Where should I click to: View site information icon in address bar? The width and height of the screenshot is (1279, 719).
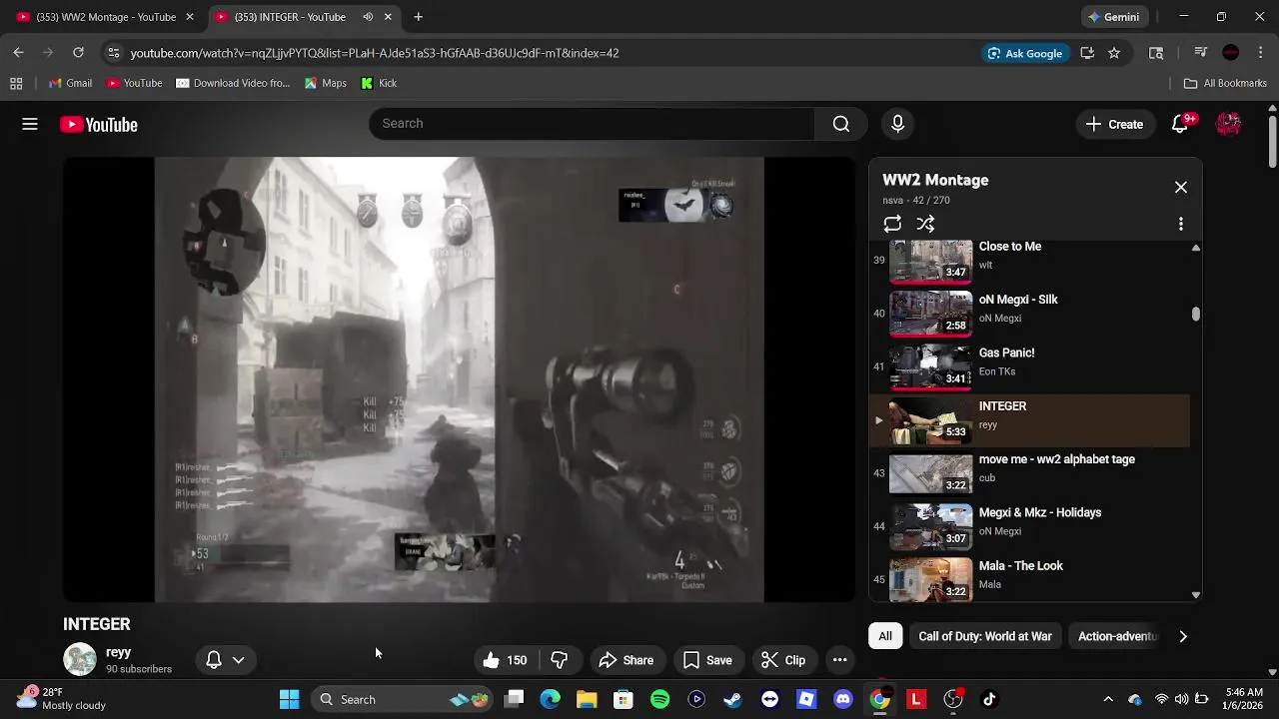point(113,53)
